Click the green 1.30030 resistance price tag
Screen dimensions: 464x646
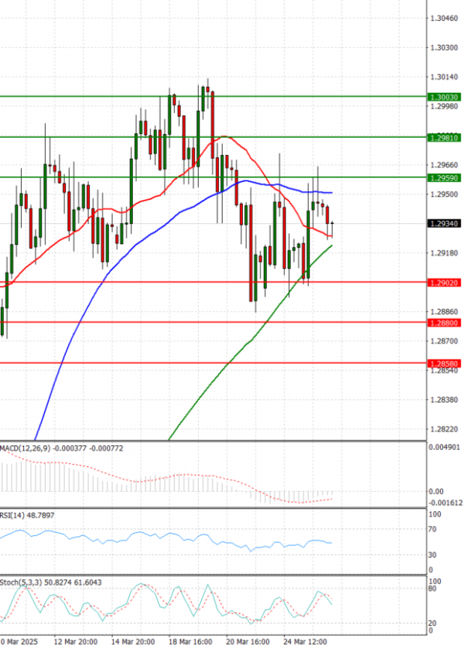pyautogui.click(x=445, y=98)
